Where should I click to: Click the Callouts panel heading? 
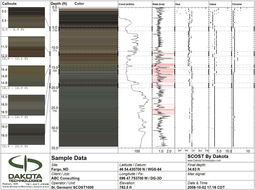point(9,3)
